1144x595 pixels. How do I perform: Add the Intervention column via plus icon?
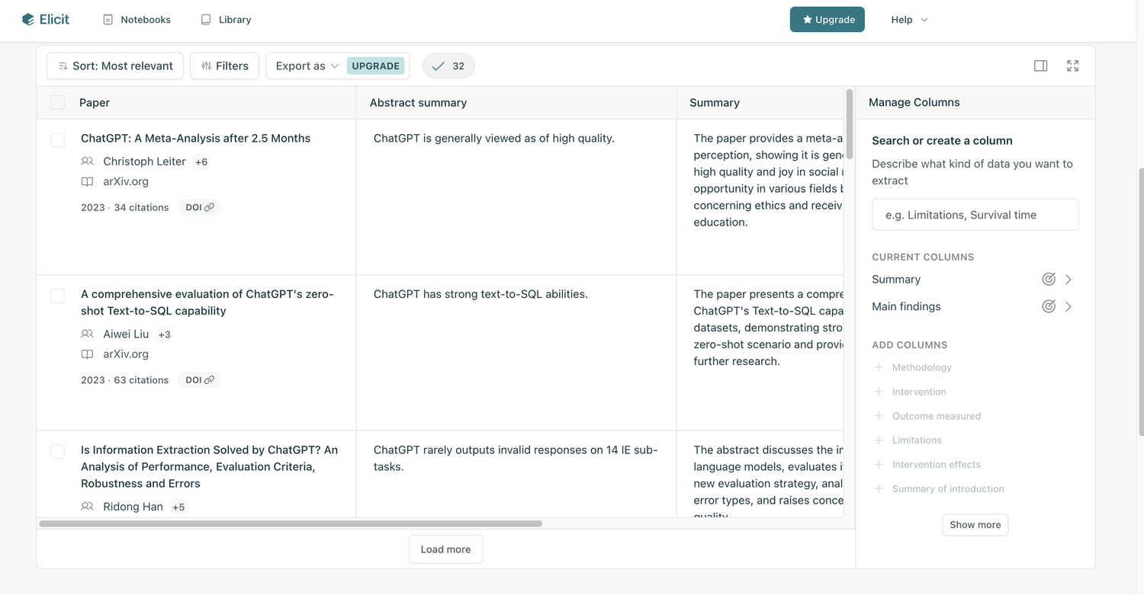[879, 392]
